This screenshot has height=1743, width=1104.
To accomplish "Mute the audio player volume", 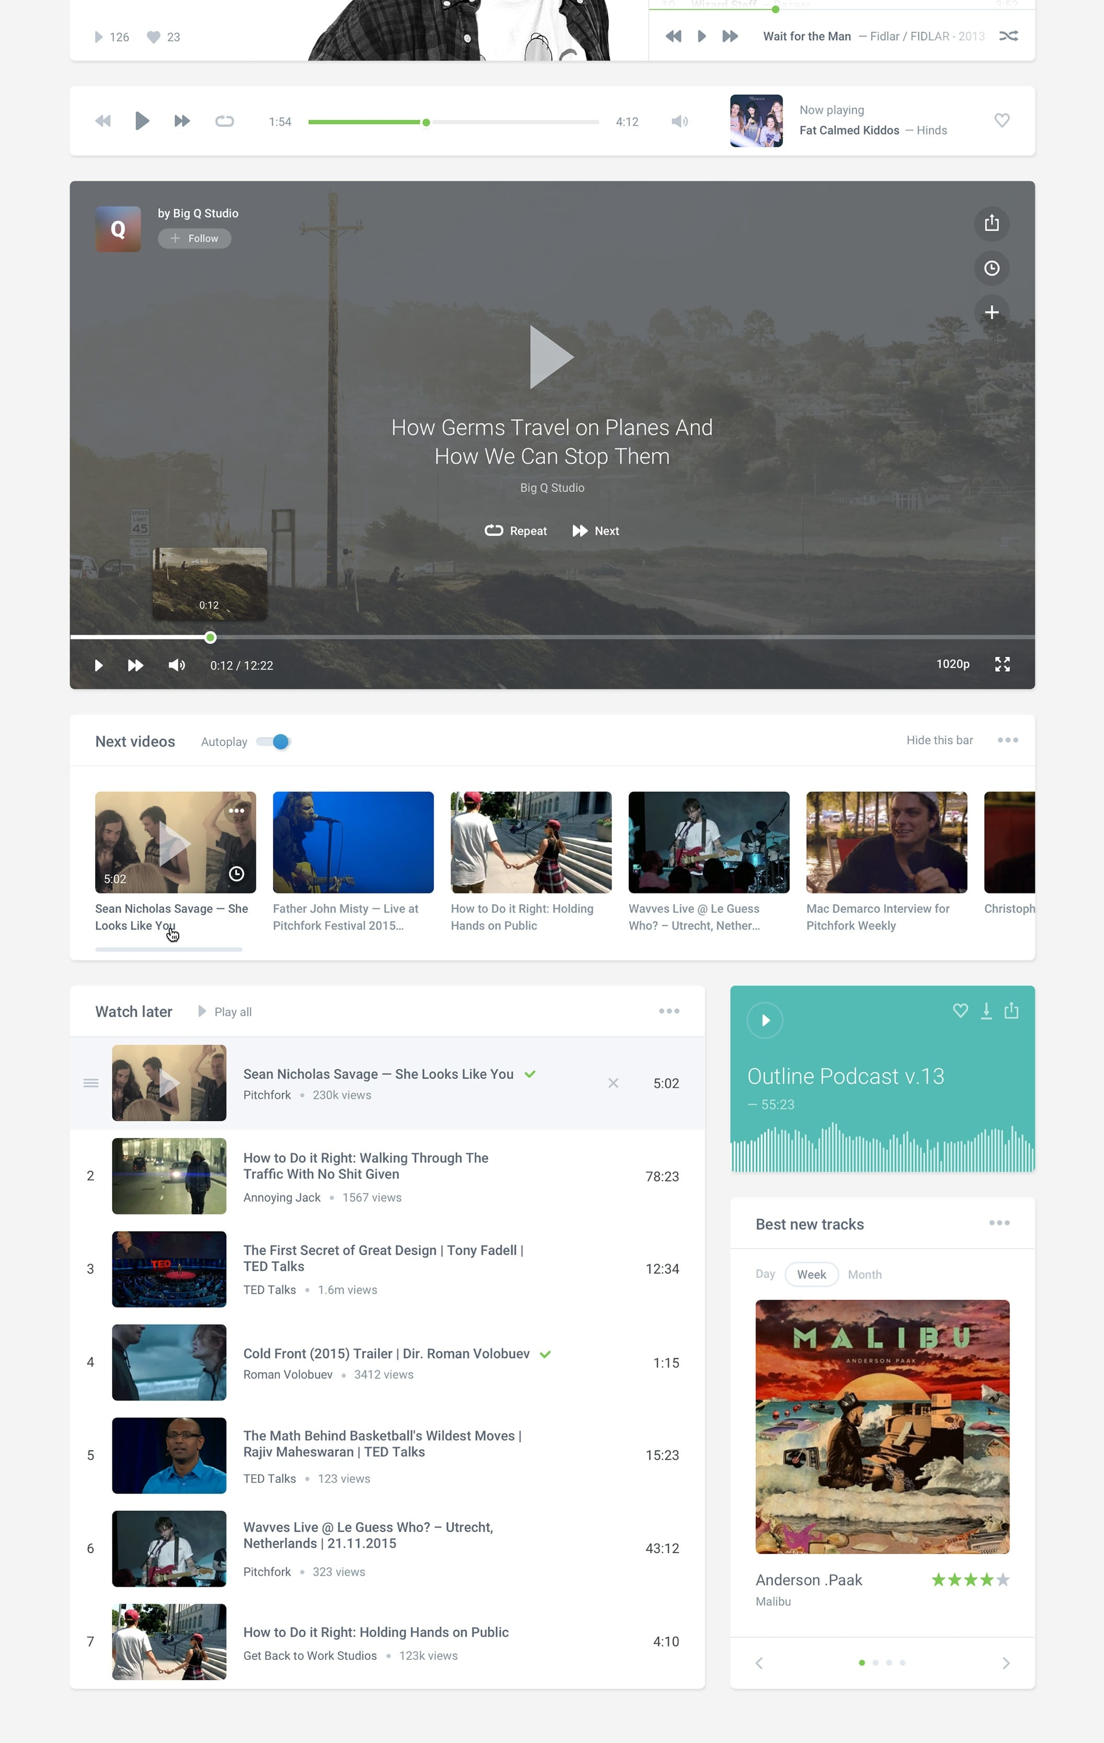I will (x=679, y=121).
